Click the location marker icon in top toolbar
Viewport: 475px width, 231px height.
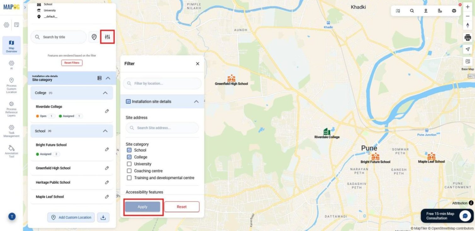pos(426,10)
